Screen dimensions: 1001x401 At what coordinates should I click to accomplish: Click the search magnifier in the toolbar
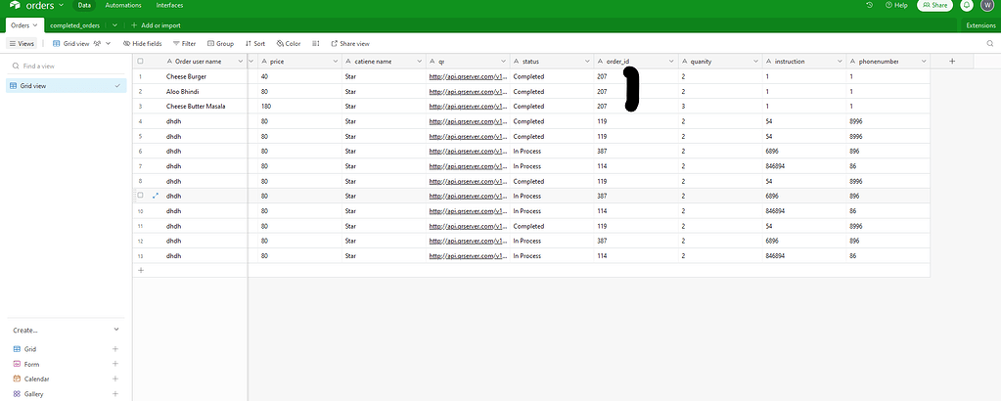[990, 43]
